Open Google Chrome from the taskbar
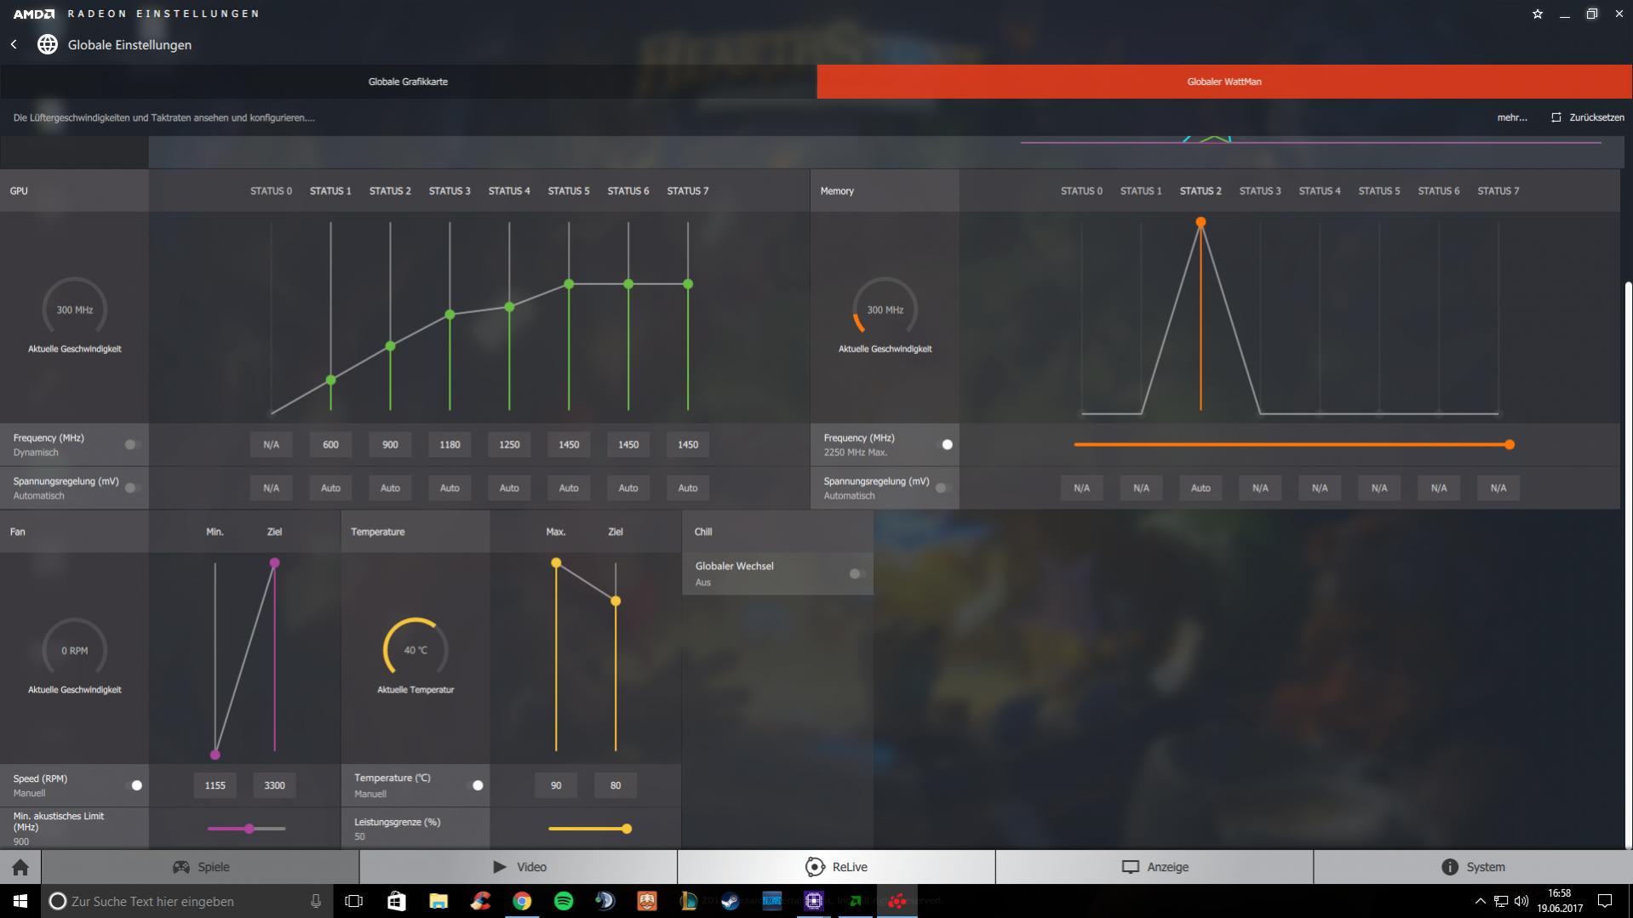This screenshot has width=1633, height=918. [x=522, y=901]
